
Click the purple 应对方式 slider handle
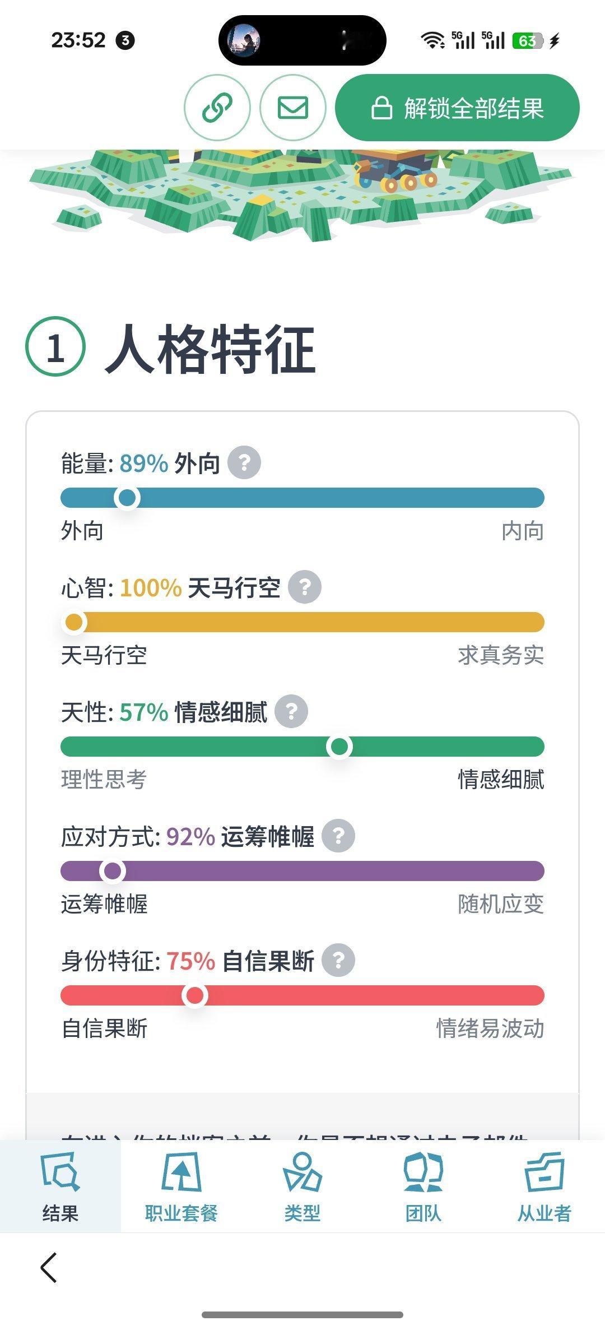click(113, 871)
